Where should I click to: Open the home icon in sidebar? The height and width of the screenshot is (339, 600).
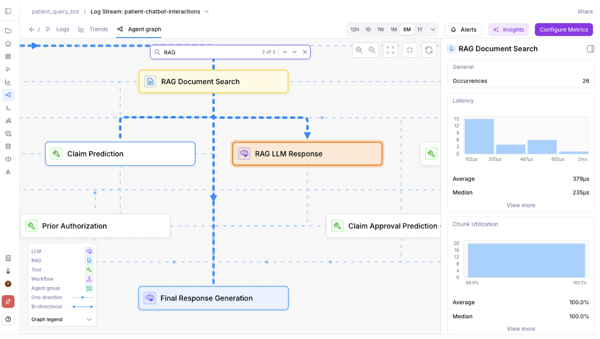(x=8, y=43)
